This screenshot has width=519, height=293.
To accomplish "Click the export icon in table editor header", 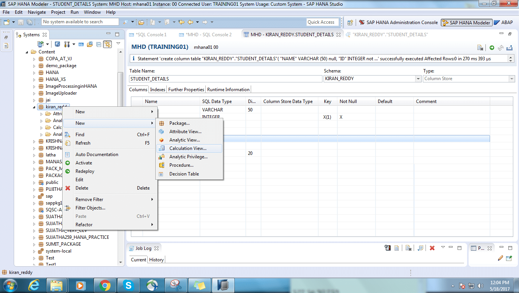I will pyautogui.click(x=509, y=48).
